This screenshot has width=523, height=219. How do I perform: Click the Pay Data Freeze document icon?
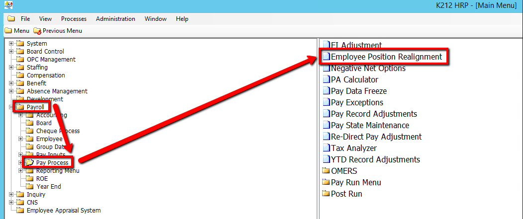[x=326, y=91]
